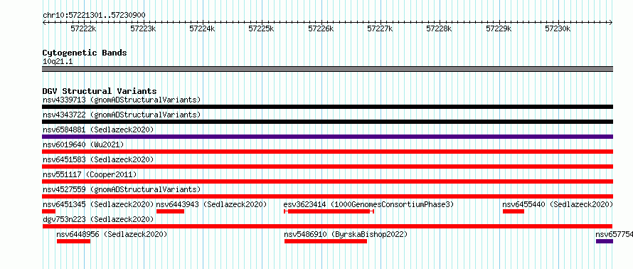Image resolution: width=633 pixels, height=269 pixels.
Task: Select the nsv5486910 red variant bar
Action: pos(326,241)
